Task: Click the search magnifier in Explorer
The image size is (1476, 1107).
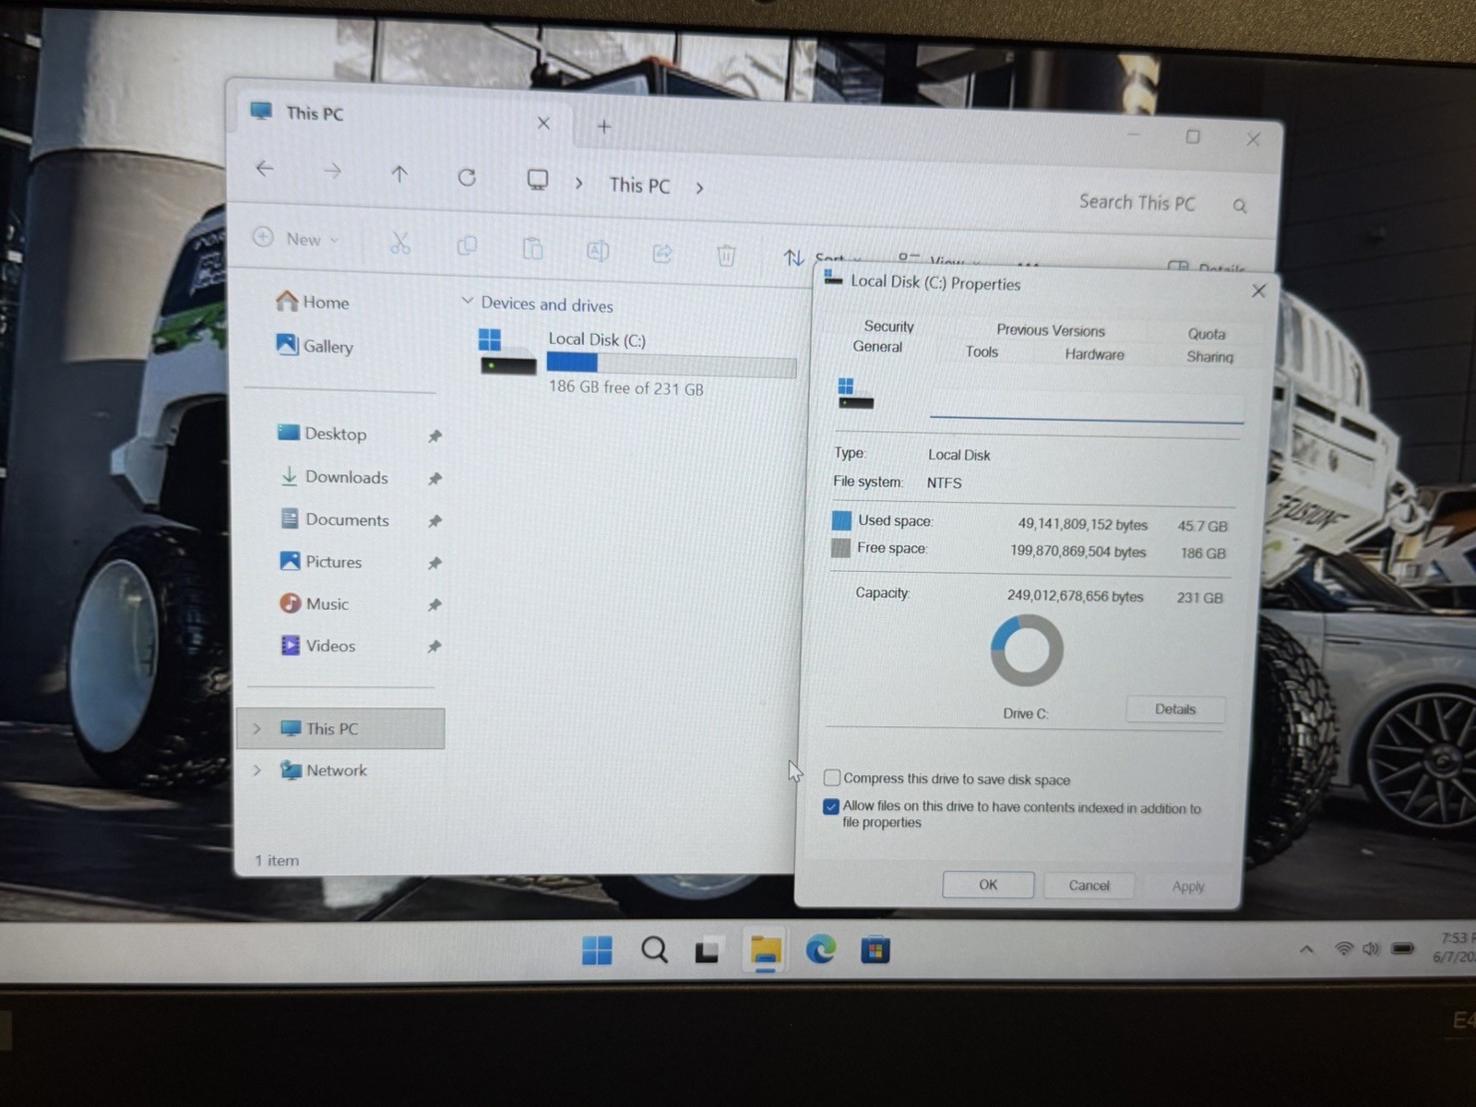Action: (x=1240, y=206)
